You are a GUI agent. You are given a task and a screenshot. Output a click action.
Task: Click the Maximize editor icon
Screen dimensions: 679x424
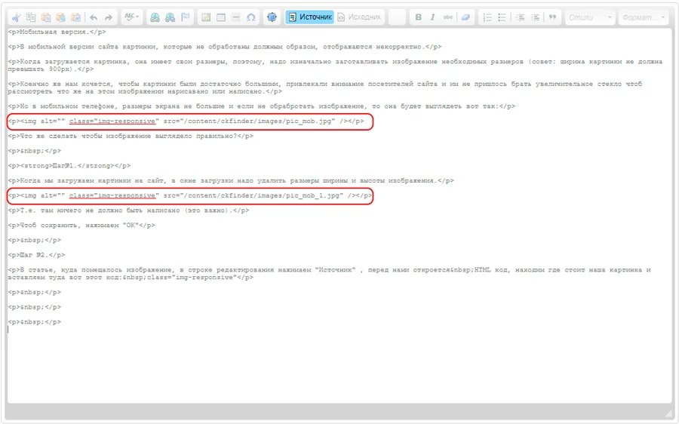pos(272,17)
